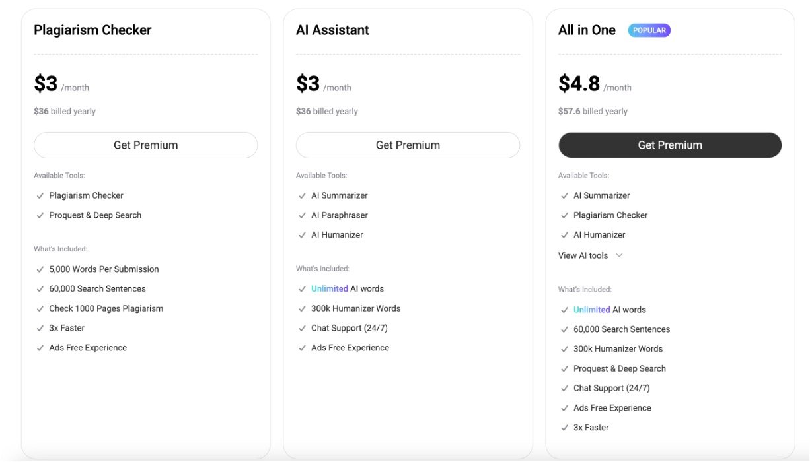Click checkmark next to 3x Faster in All in One

pyautogui.click(x=564, y=428)
